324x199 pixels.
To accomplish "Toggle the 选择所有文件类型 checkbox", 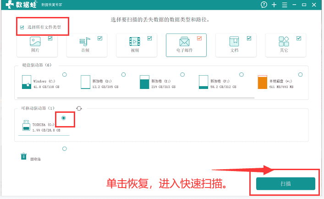I will pos(22,27).
